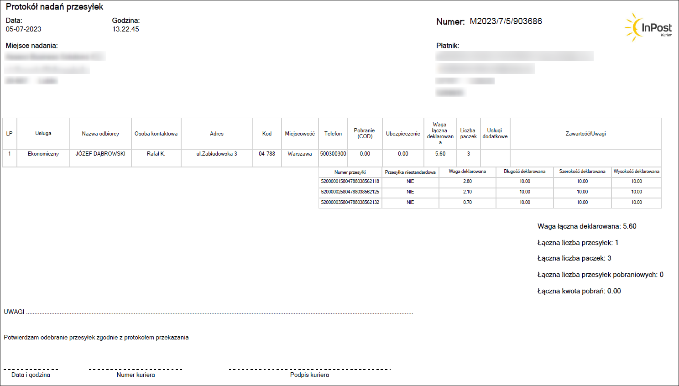Click the declared weight 2.10

[x=467, y=192]
